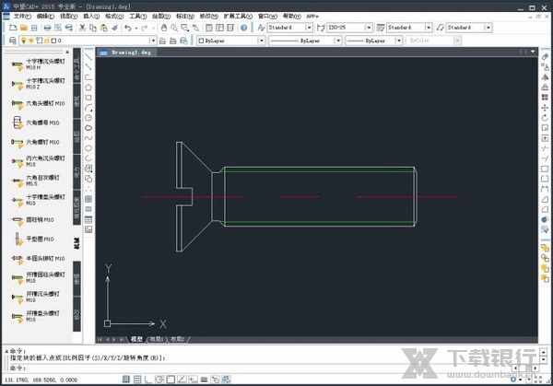
Task: Select the Spline tool in draw toolbar
Action: point(88,138)
